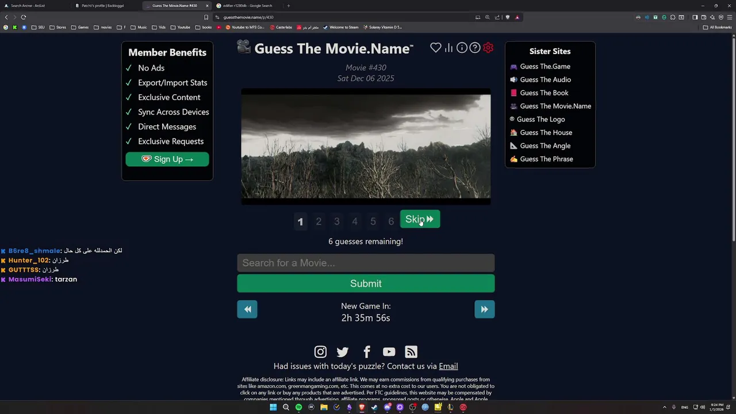Click the Email contact link
The image size is (736, 414).
click(x=448, y=366)
